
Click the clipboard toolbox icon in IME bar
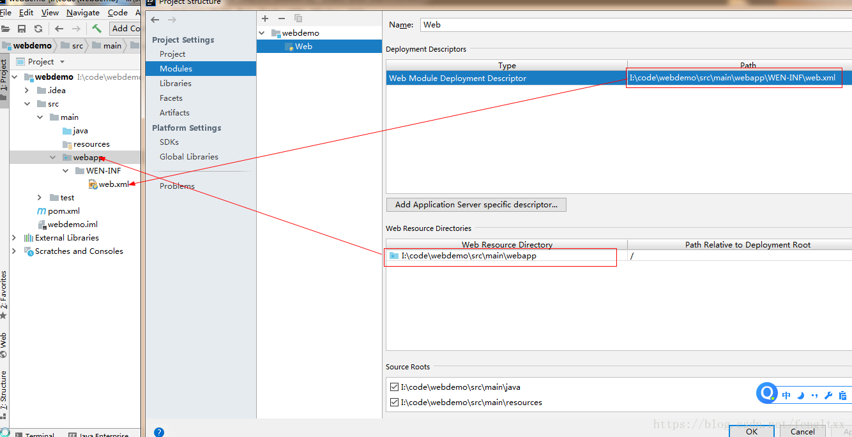pos(842,396)
